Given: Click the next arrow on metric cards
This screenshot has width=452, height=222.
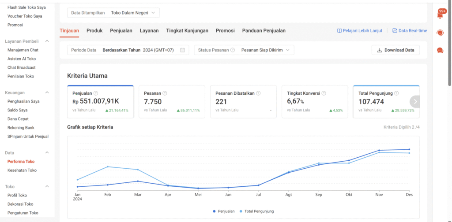Looking at the screenshot, I should pyautogui.click(x=415, y=101).
